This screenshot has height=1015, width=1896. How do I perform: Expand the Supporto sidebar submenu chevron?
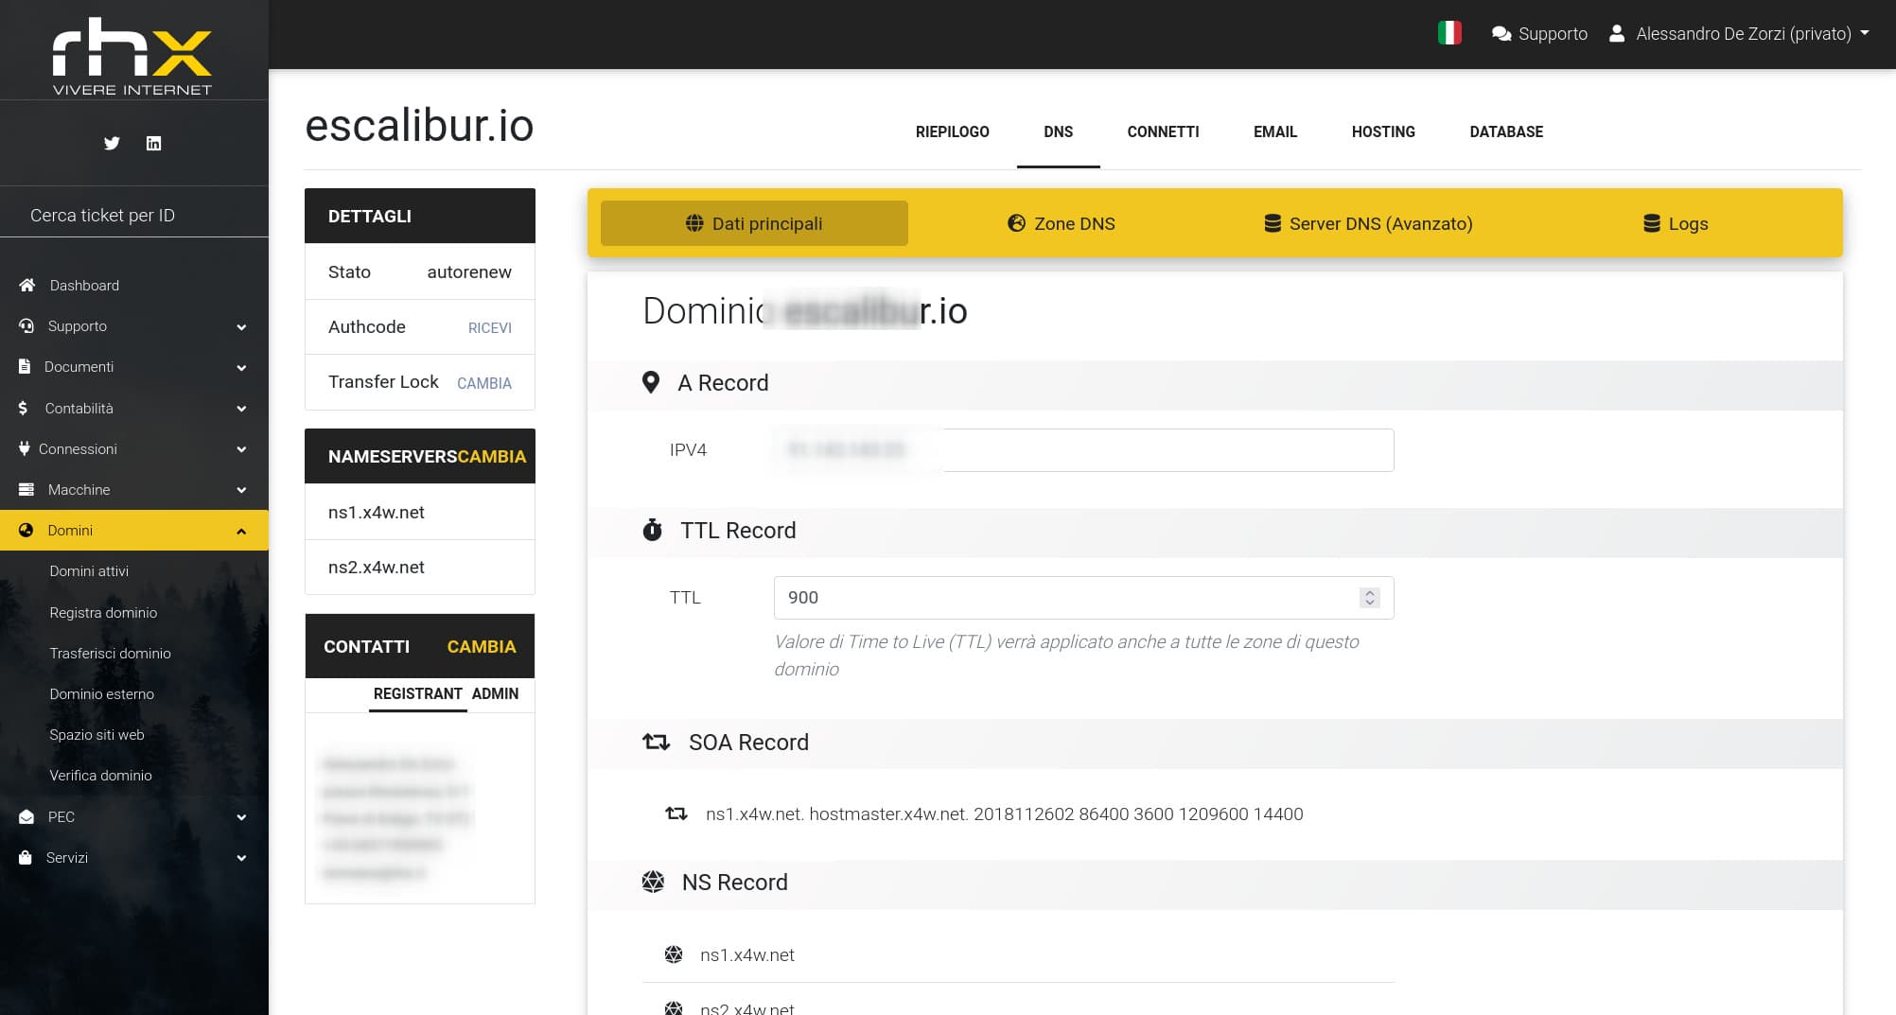pos(241,326)
